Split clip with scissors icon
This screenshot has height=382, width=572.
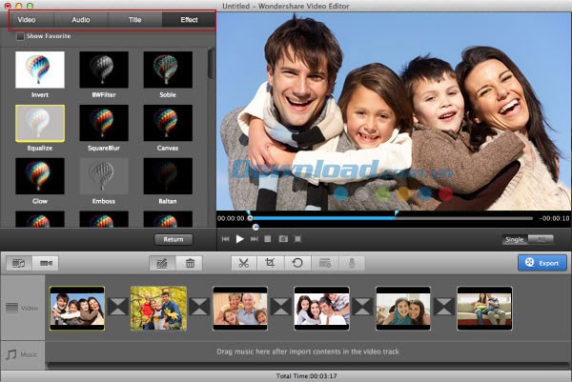(x=244, y=263)
